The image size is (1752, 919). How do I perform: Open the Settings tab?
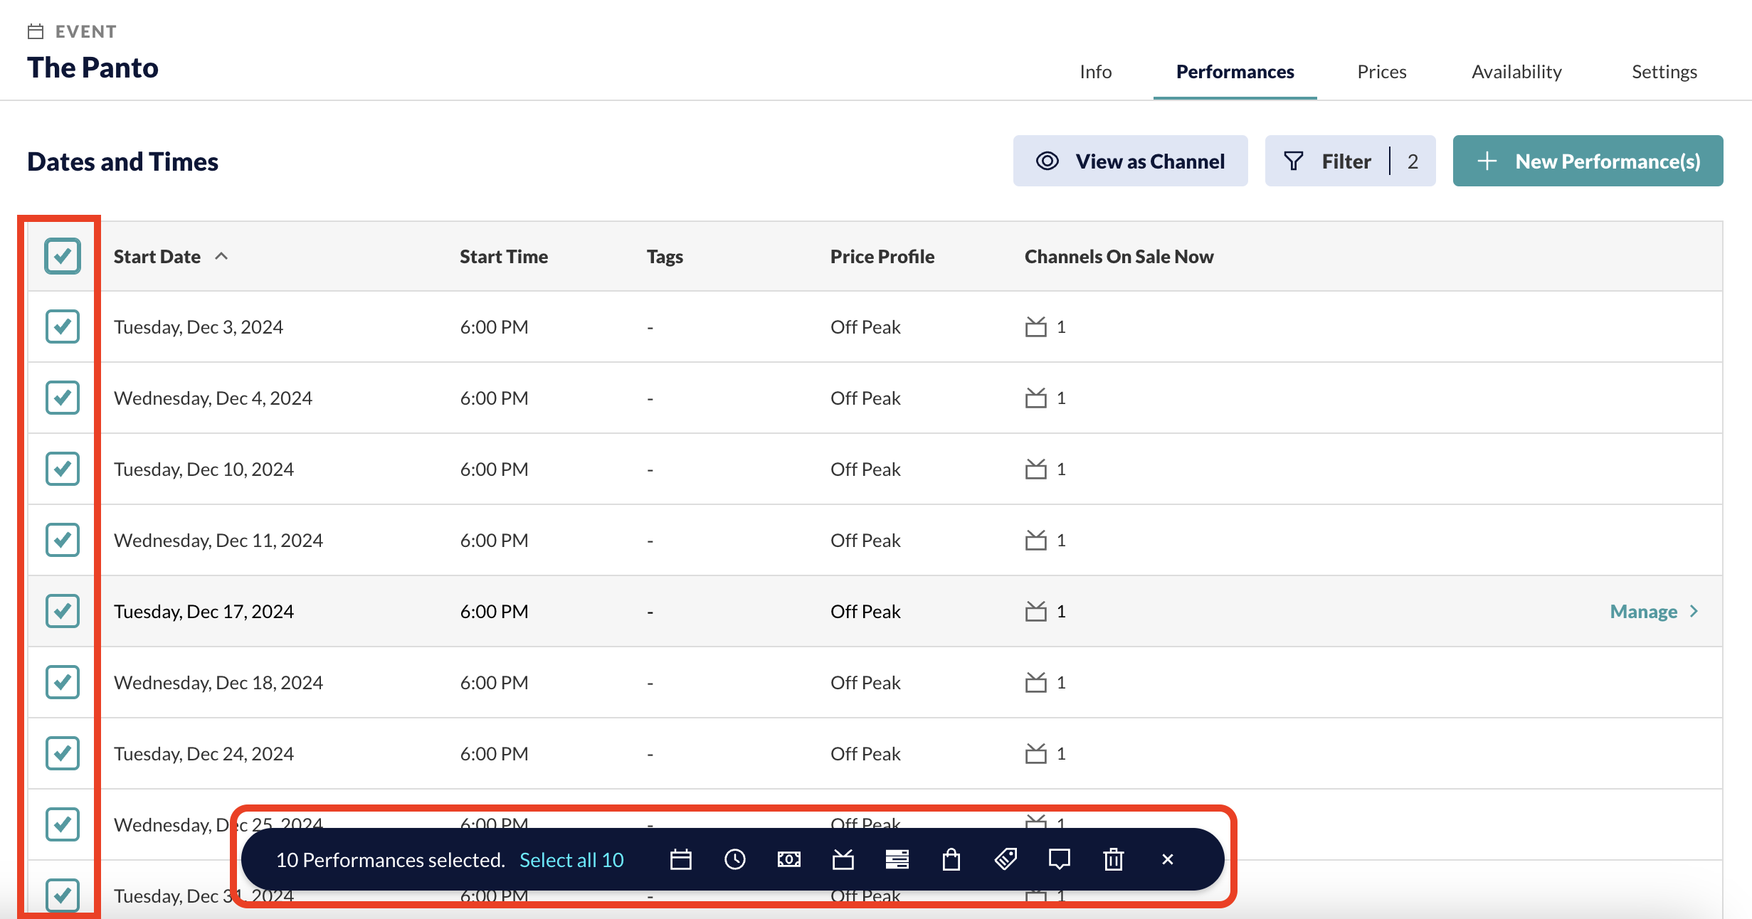pyautogui.click(x=1664, y=72)
